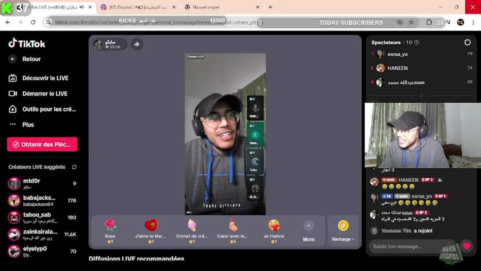The width and height of the screenshot is (481, 271).
Task: Send the Cornet de crème gift
Action: (192, 231)
